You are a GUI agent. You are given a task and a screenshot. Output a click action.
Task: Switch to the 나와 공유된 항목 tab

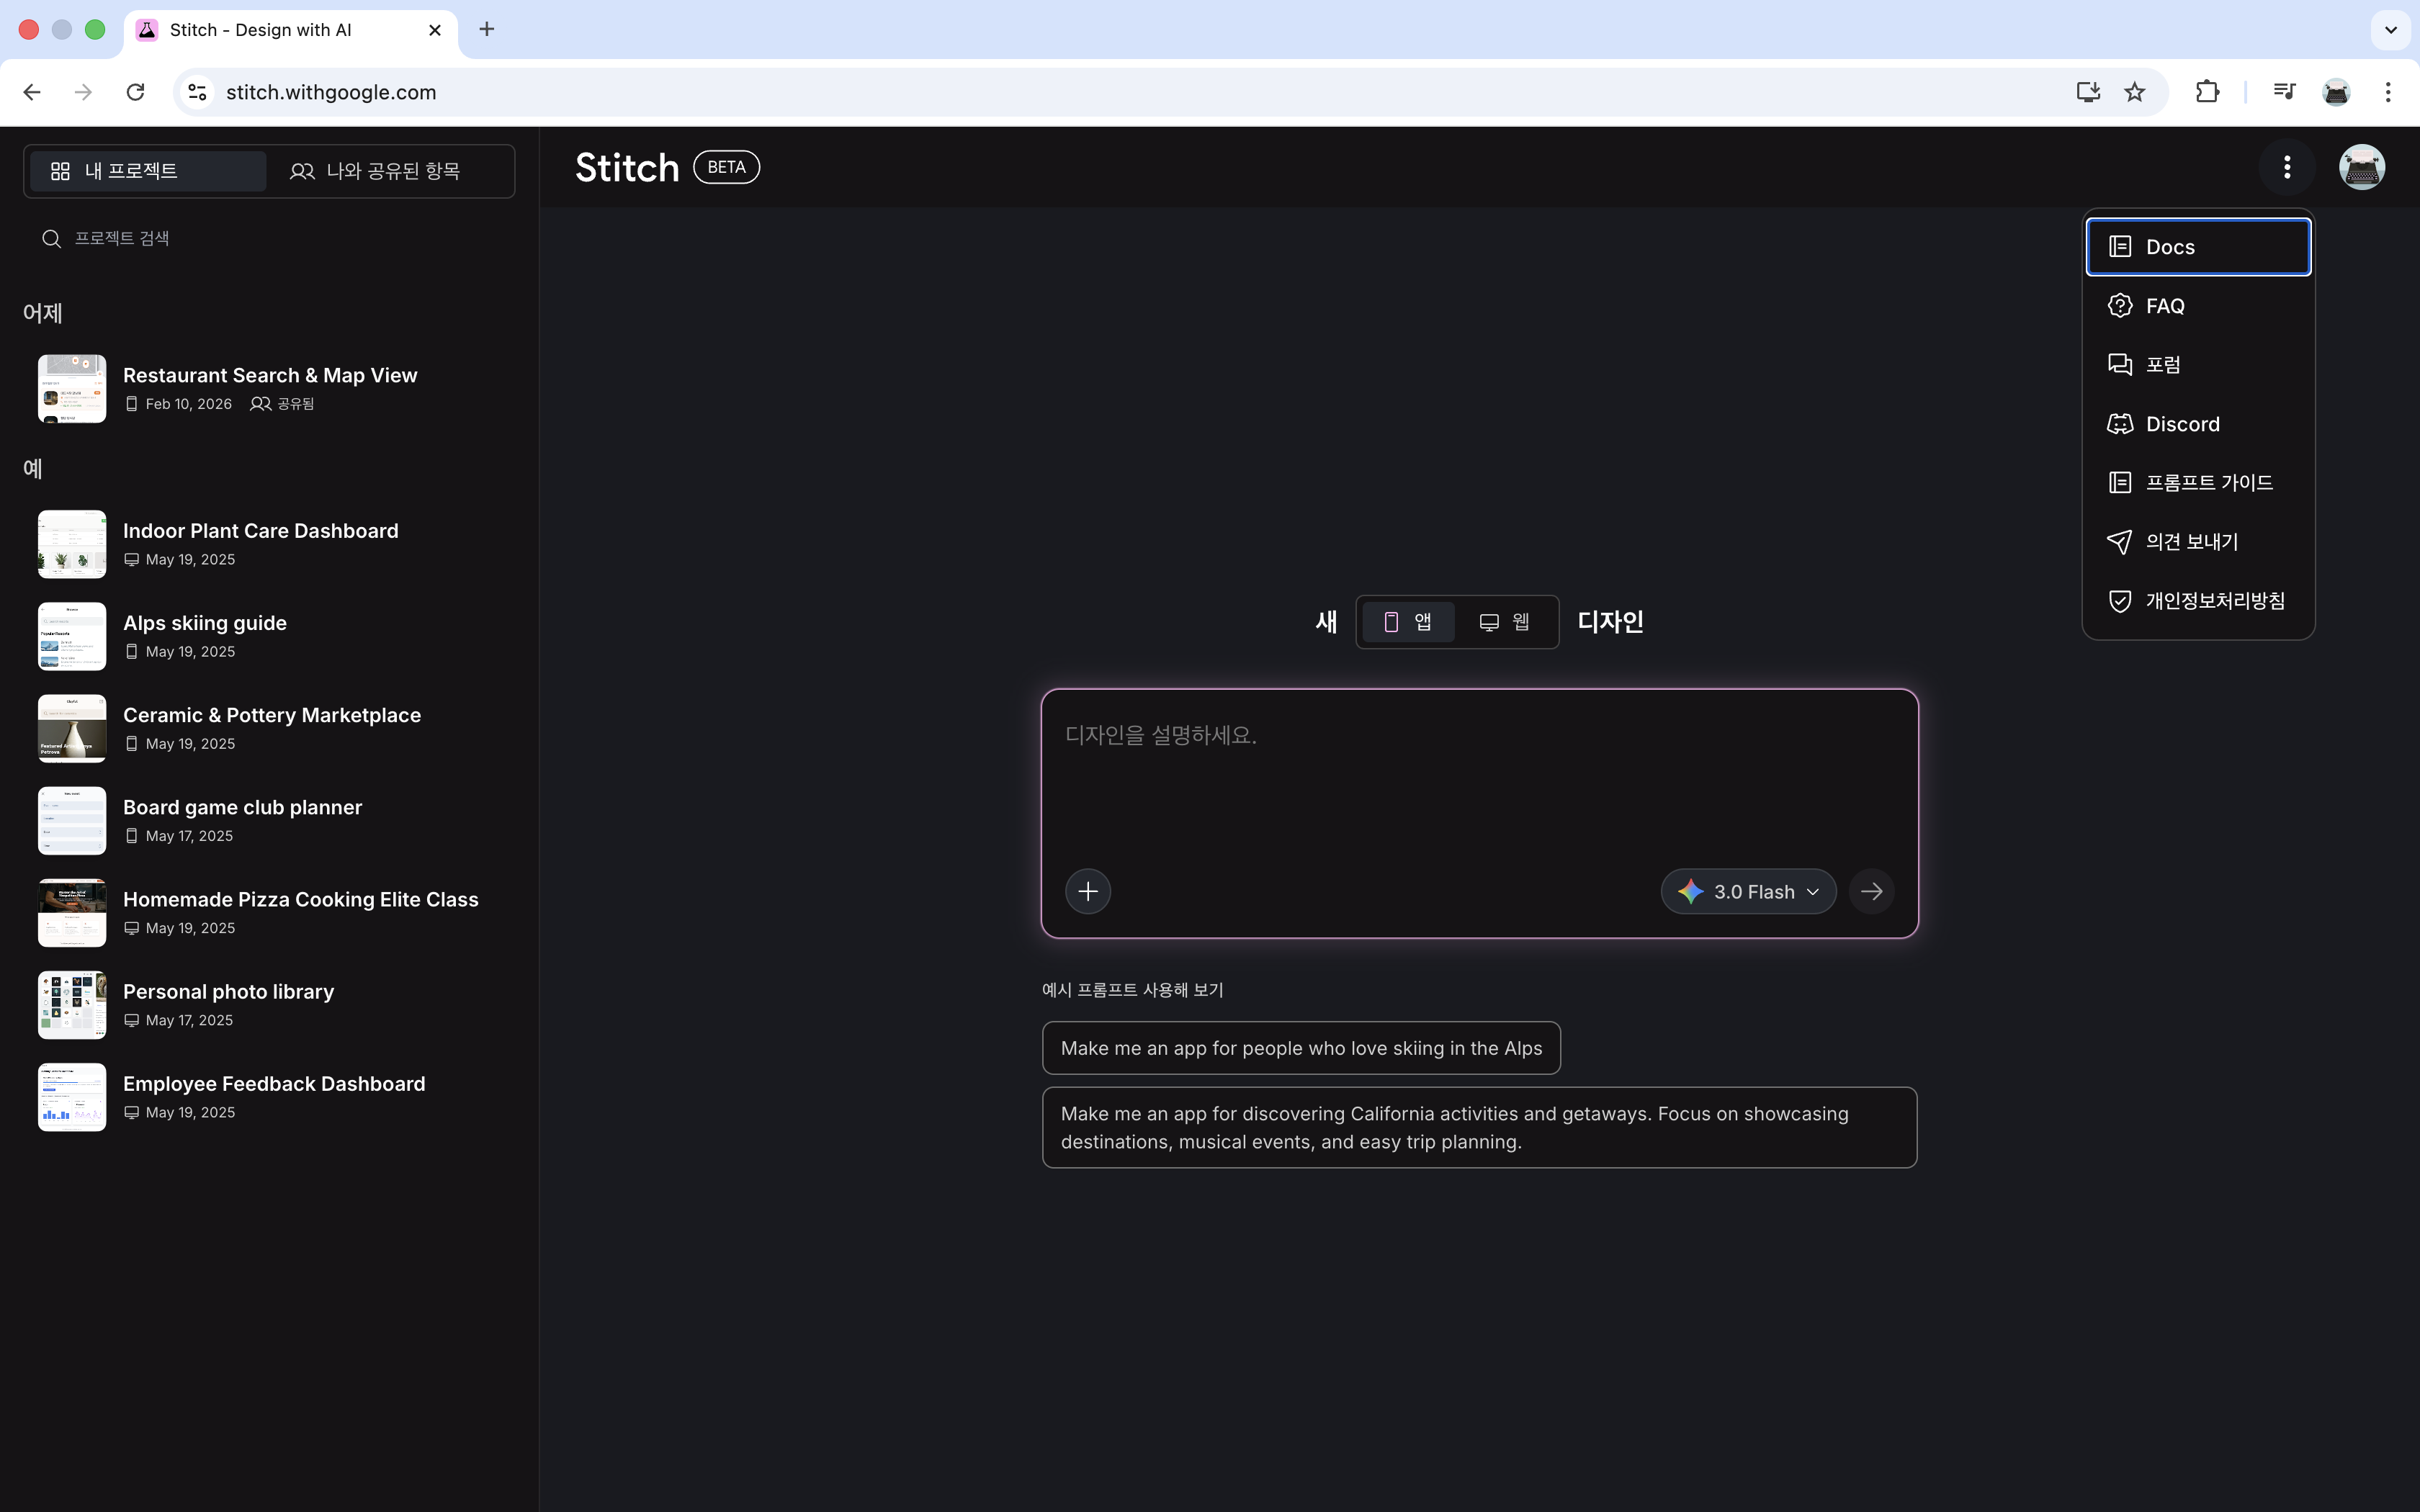point(391,171)
